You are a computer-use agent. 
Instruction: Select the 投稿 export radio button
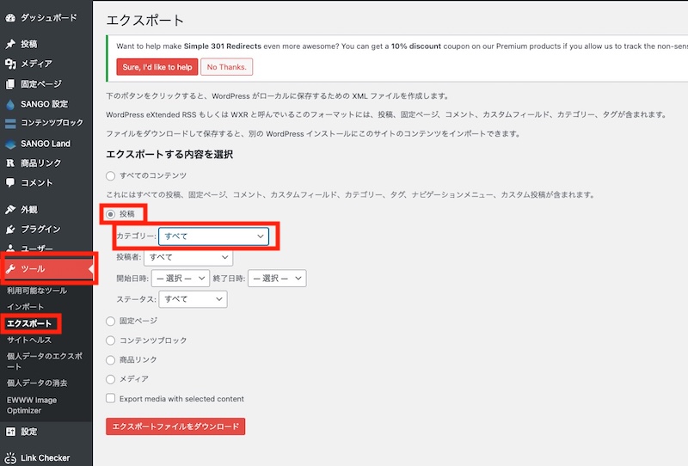111,214
